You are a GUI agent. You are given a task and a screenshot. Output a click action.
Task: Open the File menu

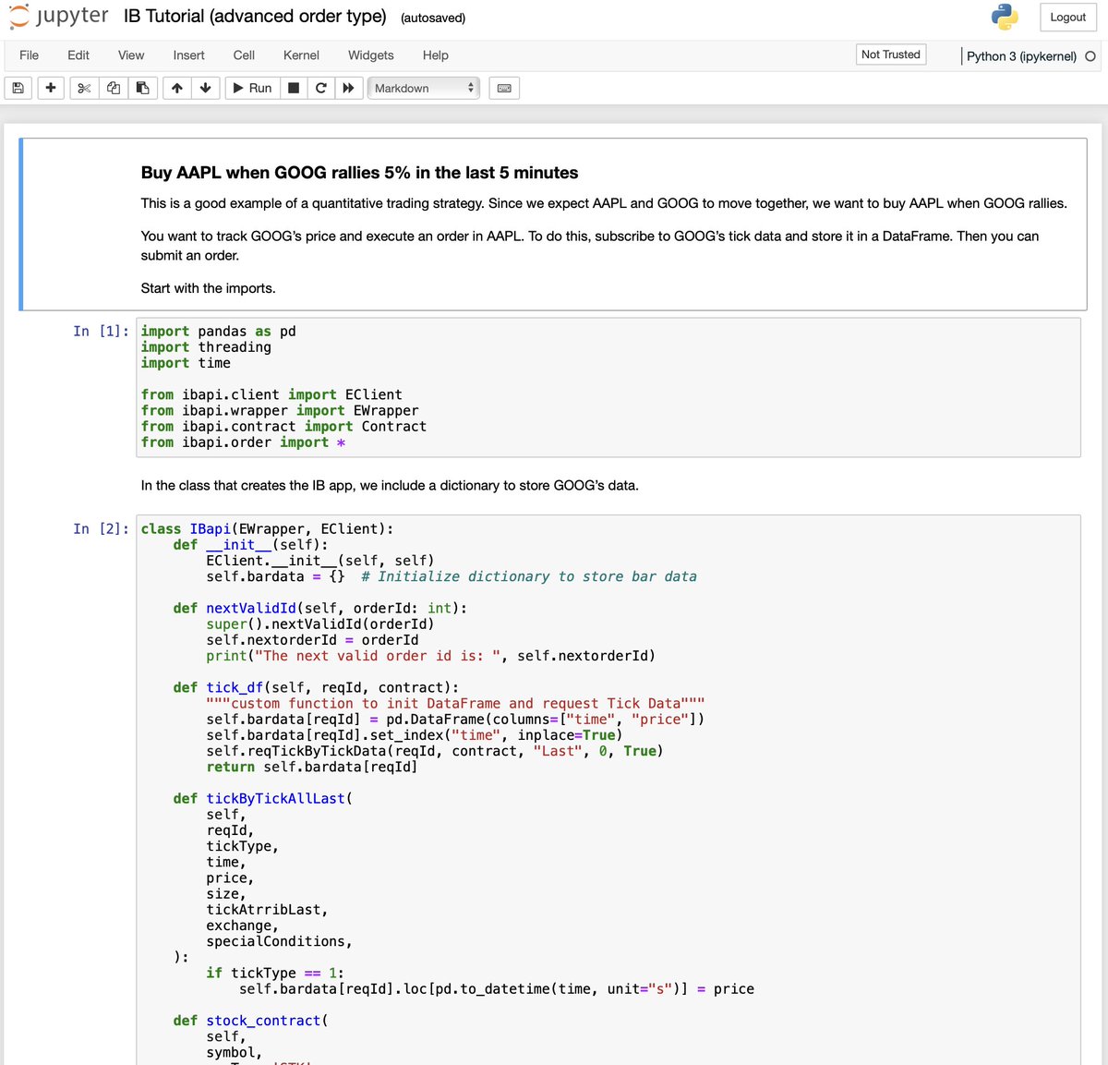[x=30, y=55]
